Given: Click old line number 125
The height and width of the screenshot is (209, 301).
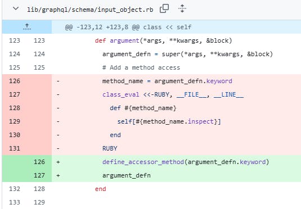Looking at the screenshot, I should (x=15, y=67).
